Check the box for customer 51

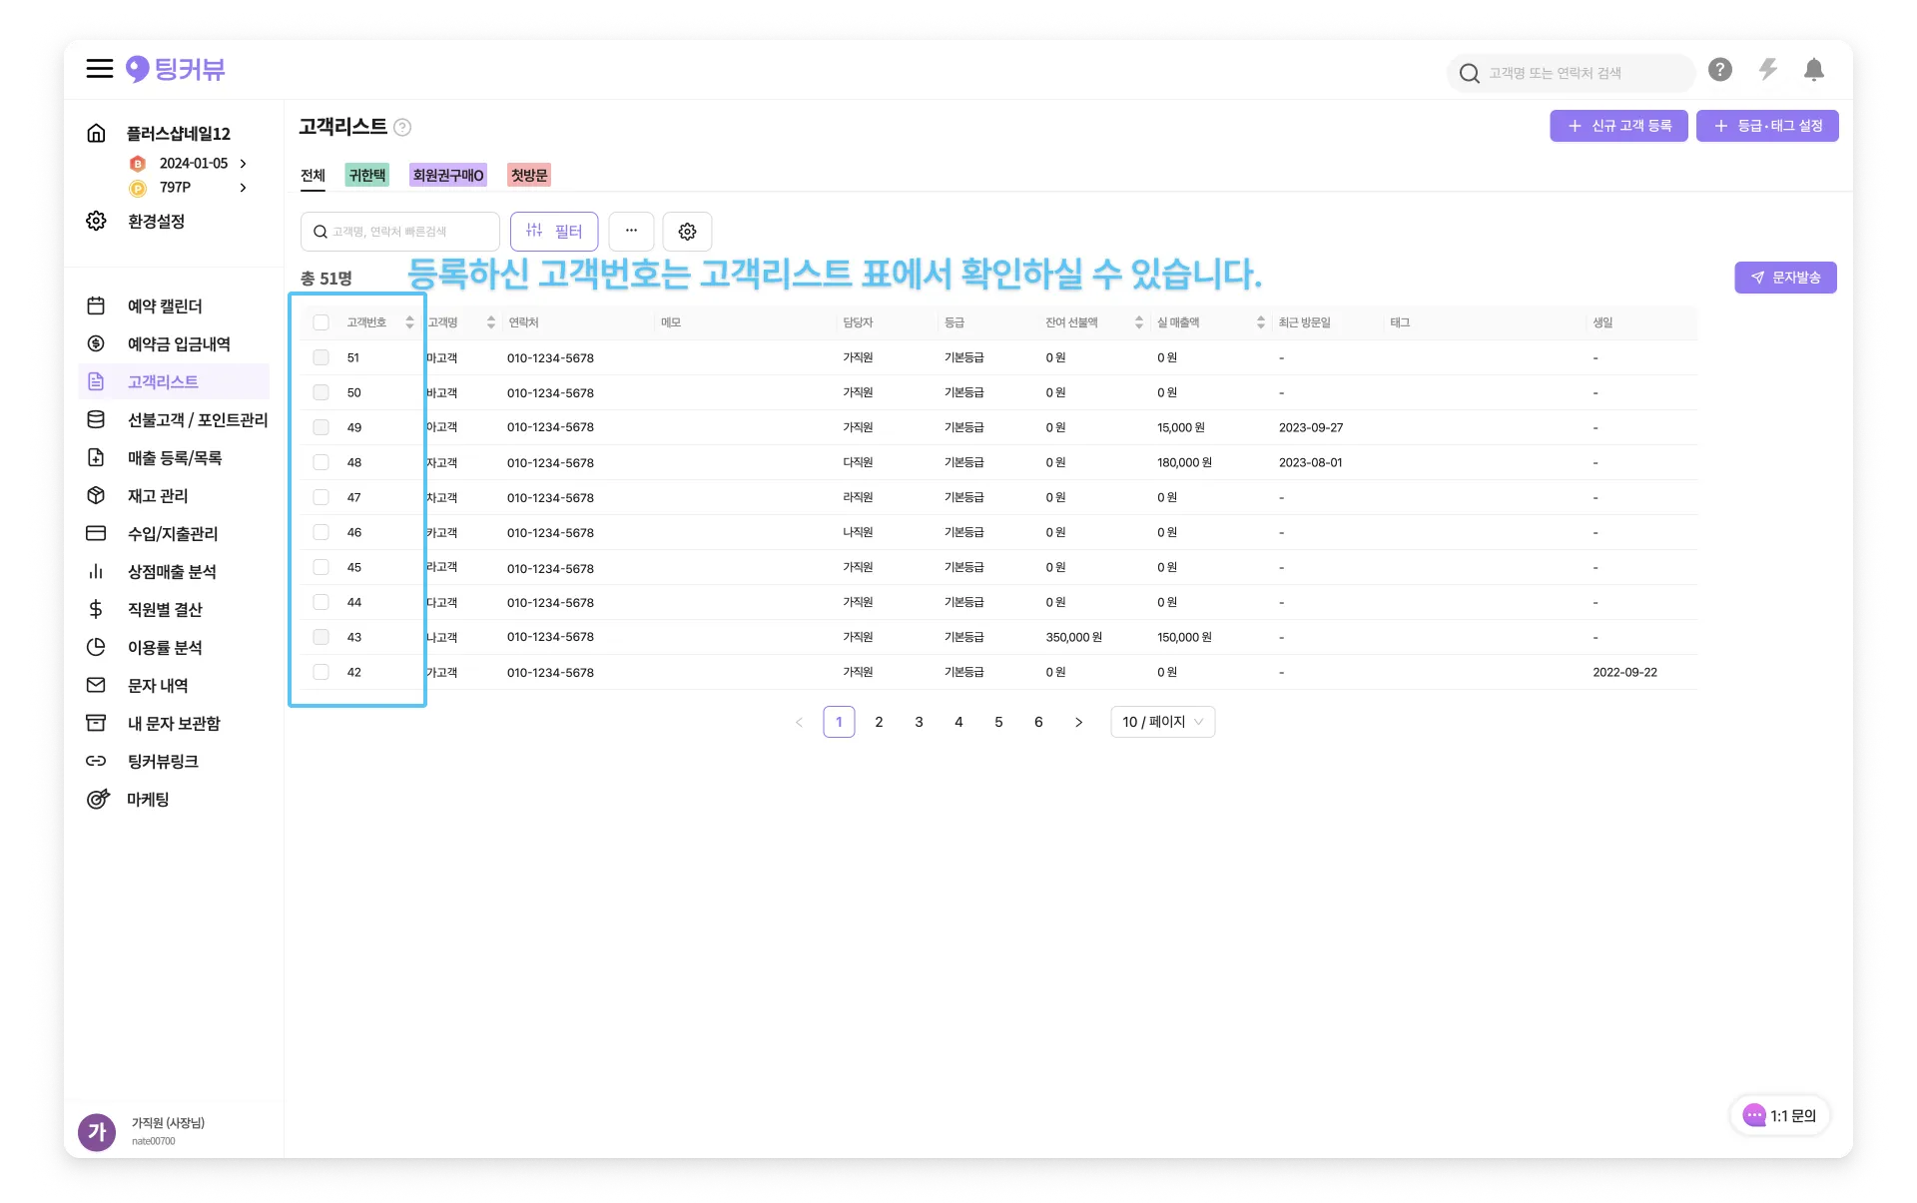pos(320,357)
